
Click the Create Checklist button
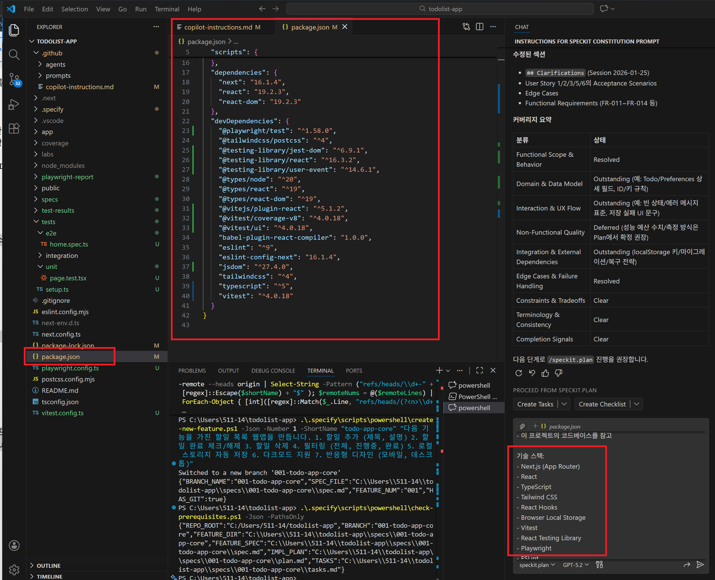(x=602, y=404)
